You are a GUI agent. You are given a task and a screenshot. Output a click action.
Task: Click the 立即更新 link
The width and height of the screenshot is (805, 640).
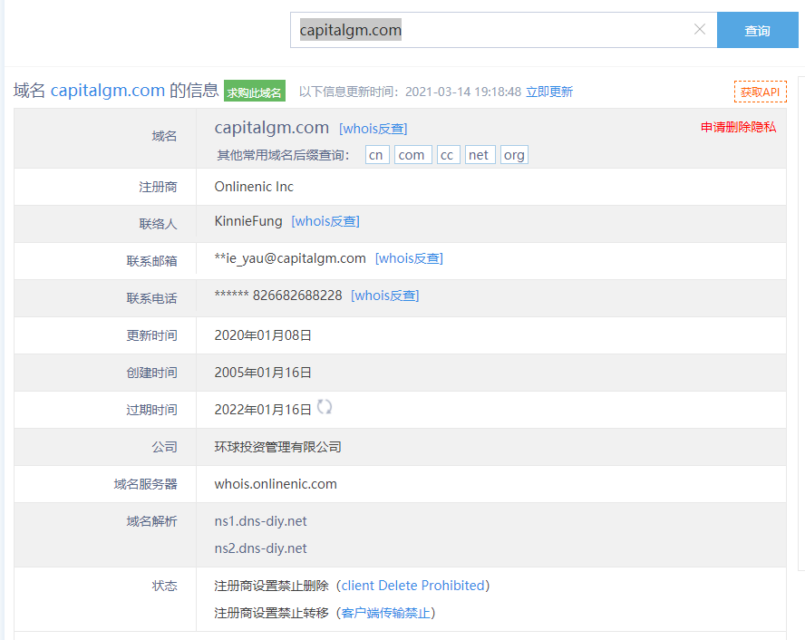tap(549, 92)
